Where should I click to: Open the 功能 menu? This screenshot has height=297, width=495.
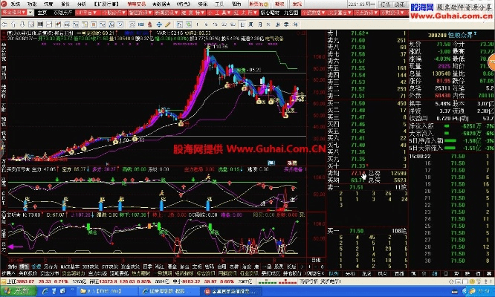(x=32, y=4)
